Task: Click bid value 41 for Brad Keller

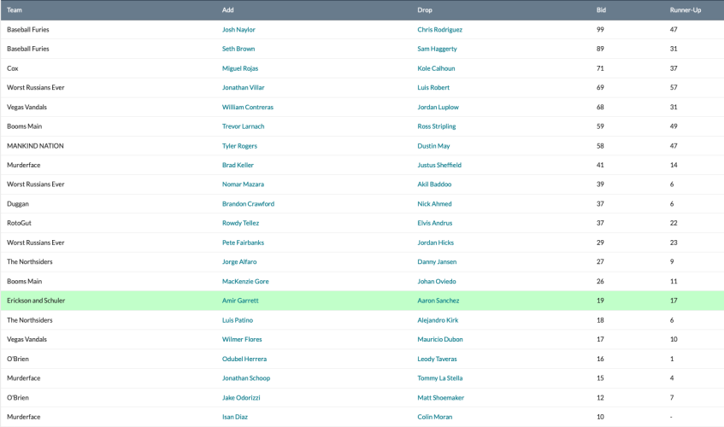Action: click(600, 165)
